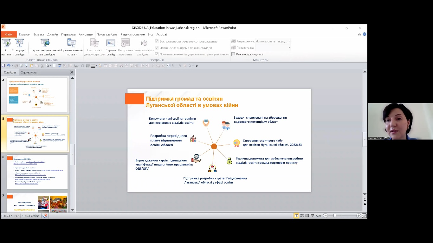Open the Вставка ribbon tab
Viewport: 433px width, 243px height.
[39, 34]
